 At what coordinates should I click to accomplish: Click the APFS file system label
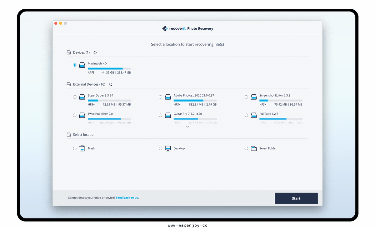pos(91,73)
